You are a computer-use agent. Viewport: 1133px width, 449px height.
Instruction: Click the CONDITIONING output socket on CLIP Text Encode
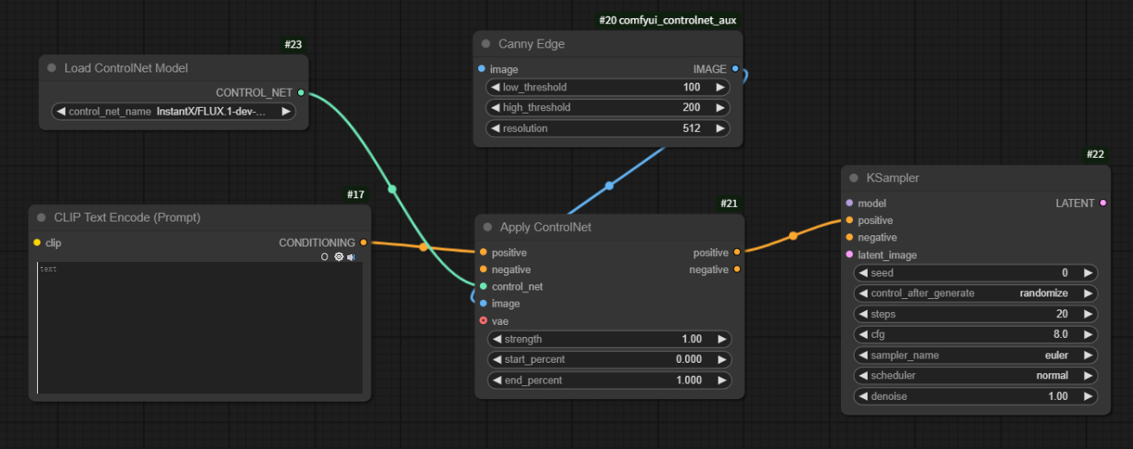coord(364,243)
